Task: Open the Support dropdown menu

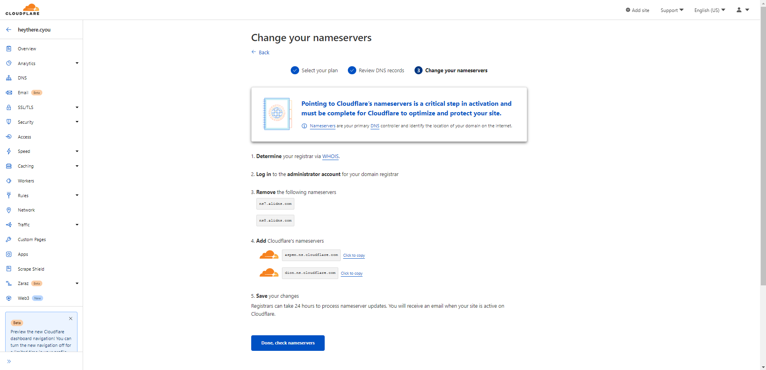Action: click(x=672, y=10)
